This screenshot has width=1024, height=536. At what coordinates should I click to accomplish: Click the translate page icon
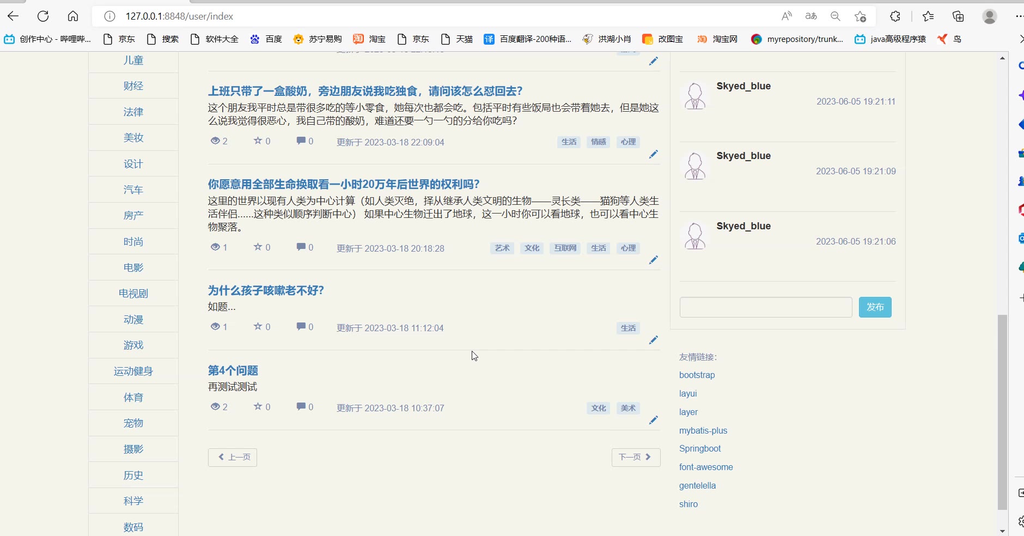click(811, 16)
